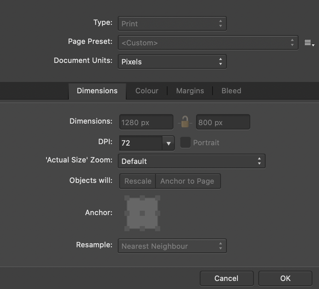
Task: Change Document Units from Pixels
Action: click(172, 61)
